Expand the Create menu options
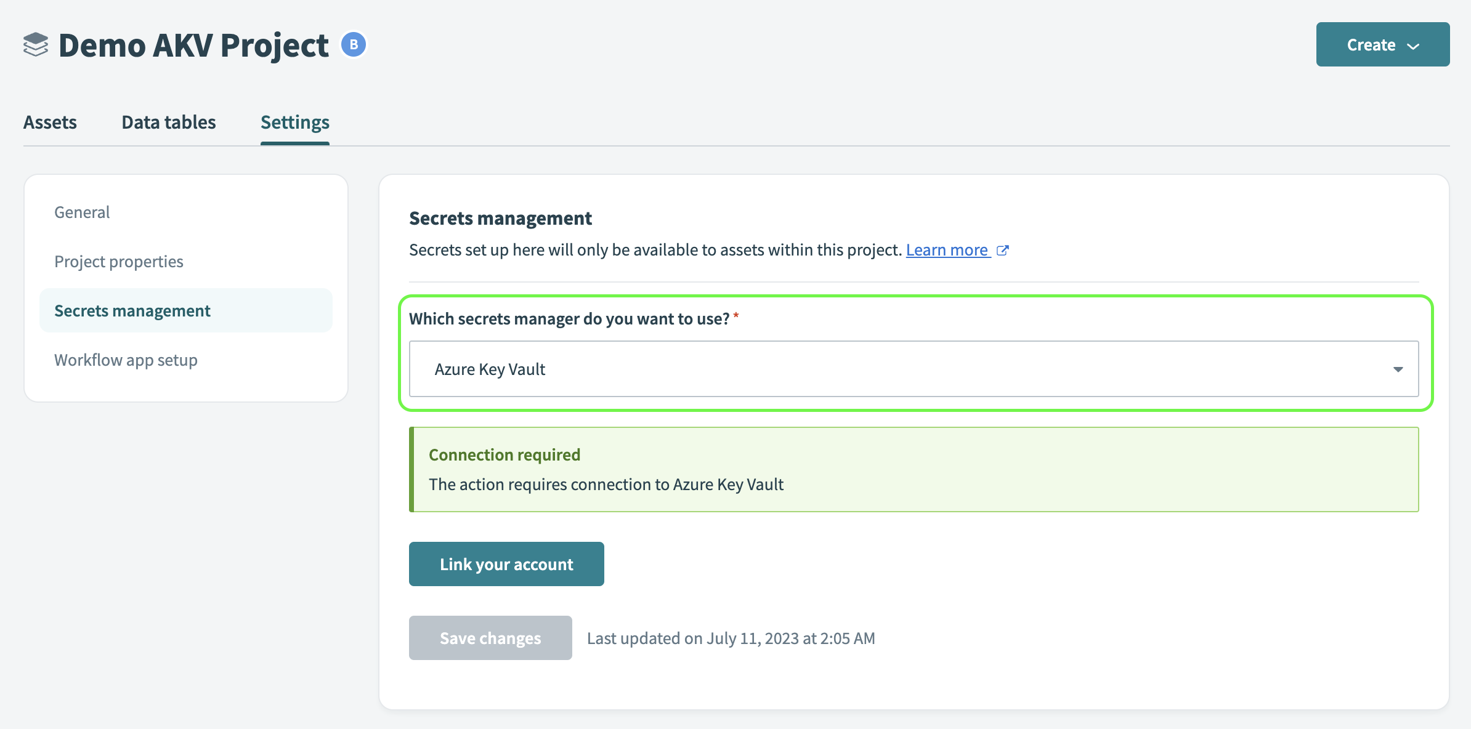Image resolution: width=1471 pixels, height=729 pixels. [1382, 44]
